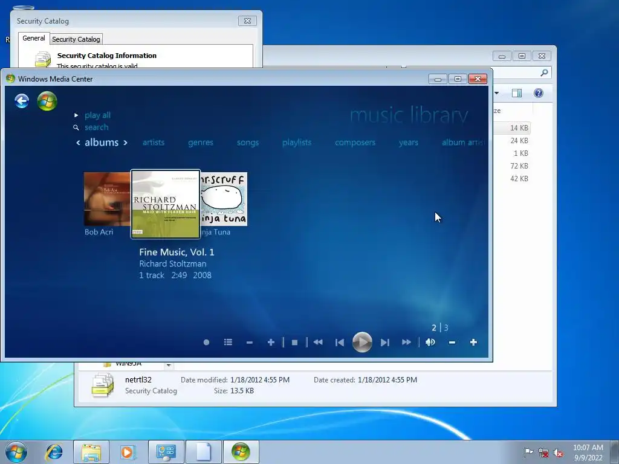Click the Bob Acri album label
The height and width of the screenshot is (464, 619).
[99, 232]
